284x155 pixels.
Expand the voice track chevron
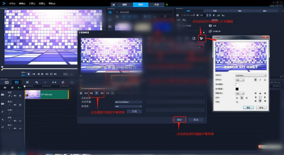click(20, 121)
